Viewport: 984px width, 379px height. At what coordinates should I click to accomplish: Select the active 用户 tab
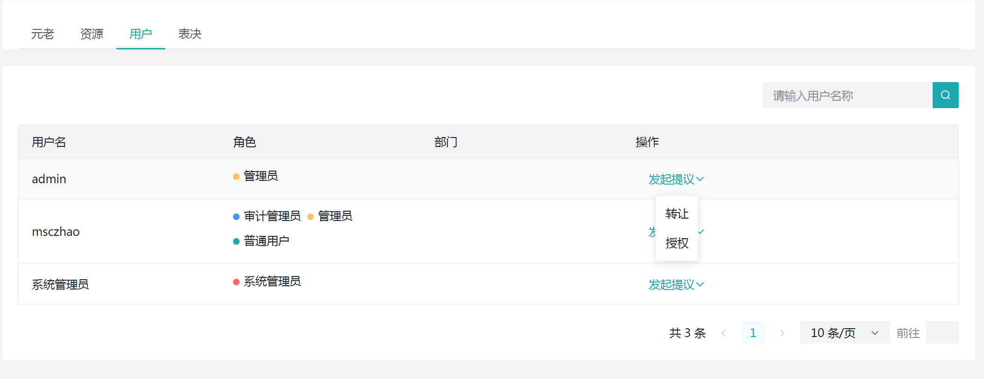(x=141, y=34)
